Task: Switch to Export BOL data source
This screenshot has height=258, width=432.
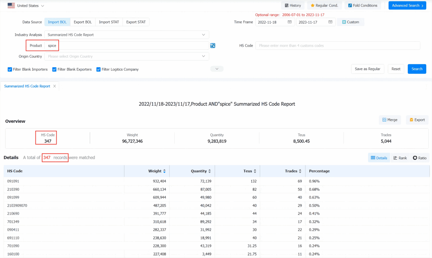Action: [x=83, y=22]
